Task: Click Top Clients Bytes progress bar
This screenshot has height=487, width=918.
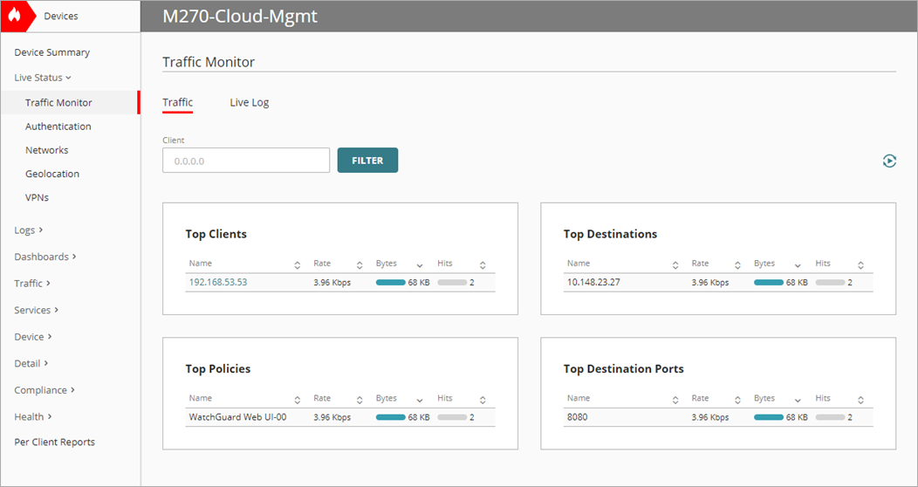Action: click(391, 282)
